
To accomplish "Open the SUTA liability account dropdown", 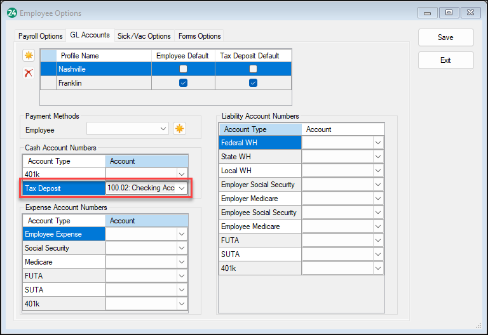I will click(378, 254).
